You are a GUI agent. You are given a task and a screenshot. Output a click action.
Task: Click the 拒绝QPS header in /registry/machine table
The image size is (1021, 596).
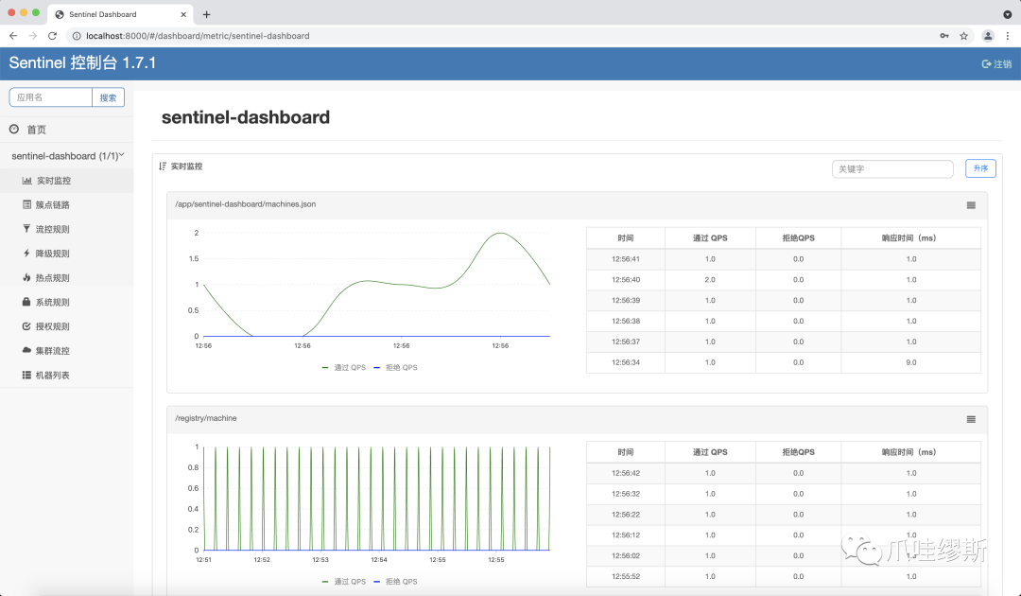pos(798,452)
